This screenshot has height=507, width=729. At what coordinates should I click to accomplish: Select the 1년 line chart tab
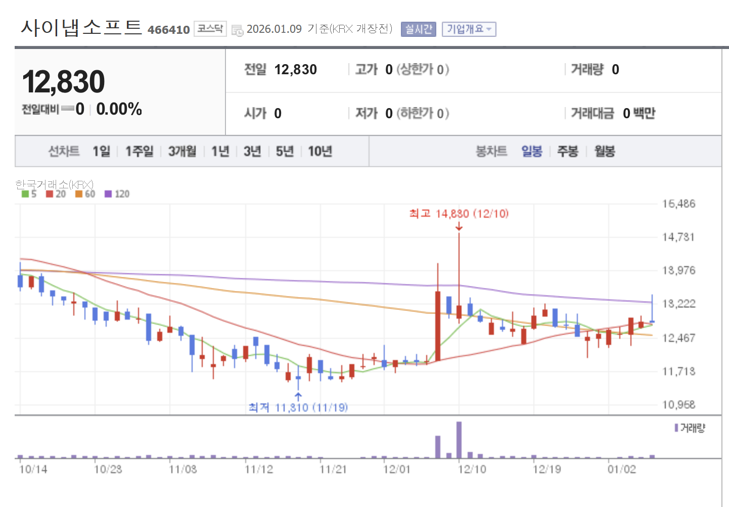pyautogui.click(x=220, y=151)
